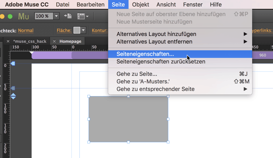Click the zoom level field showing 100 %
The image size is (273, 158).
[x=44, y=16]
